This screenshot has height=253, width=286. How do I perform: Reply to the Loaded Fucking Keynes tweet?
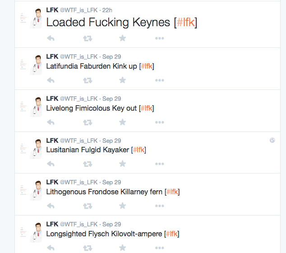point(51,38)
